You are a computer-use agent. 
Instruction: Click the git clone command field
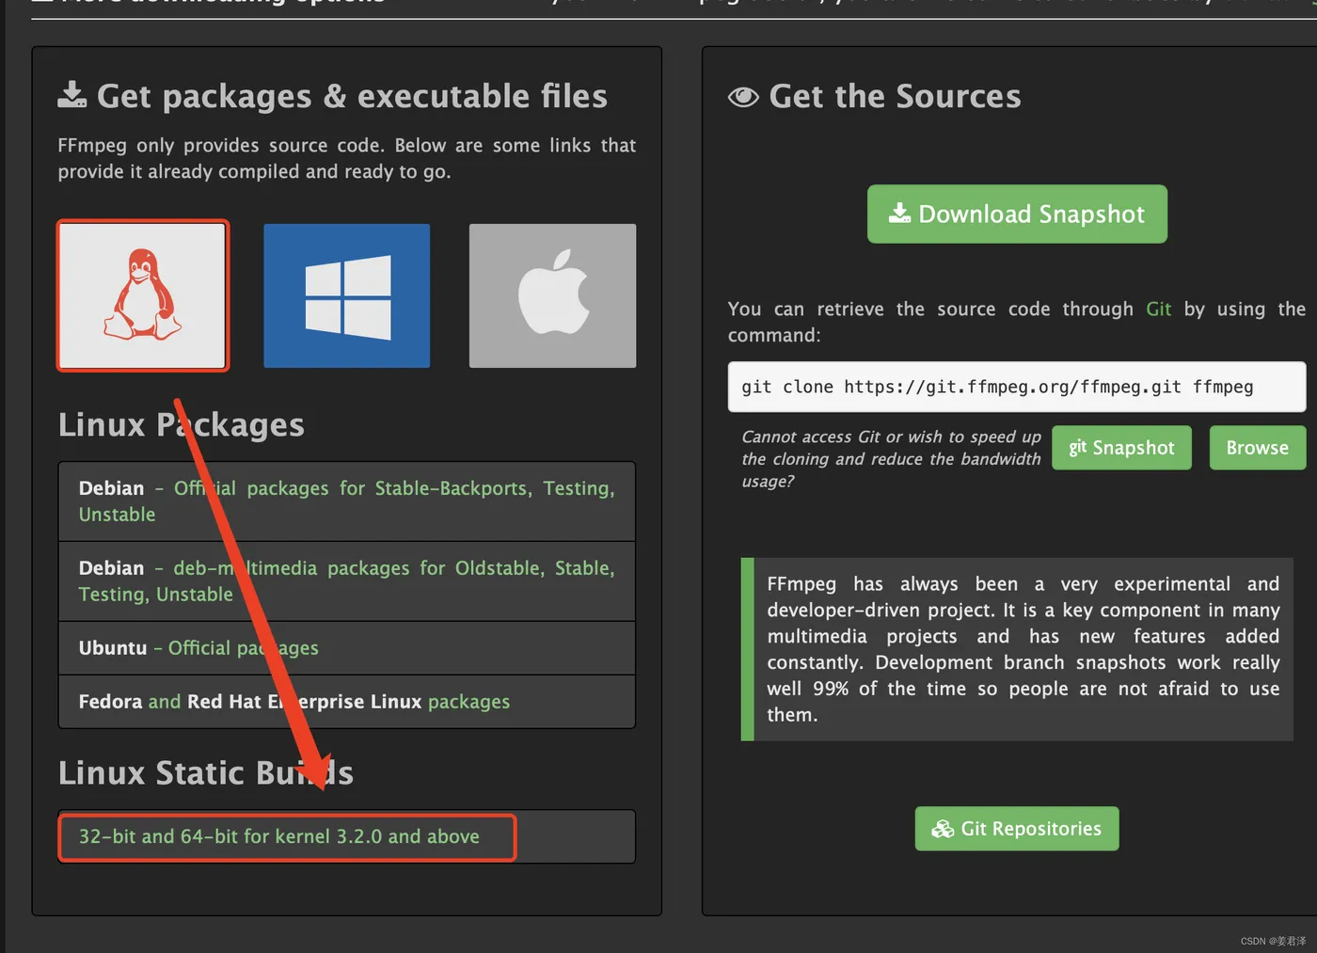tap(1017, 387)
